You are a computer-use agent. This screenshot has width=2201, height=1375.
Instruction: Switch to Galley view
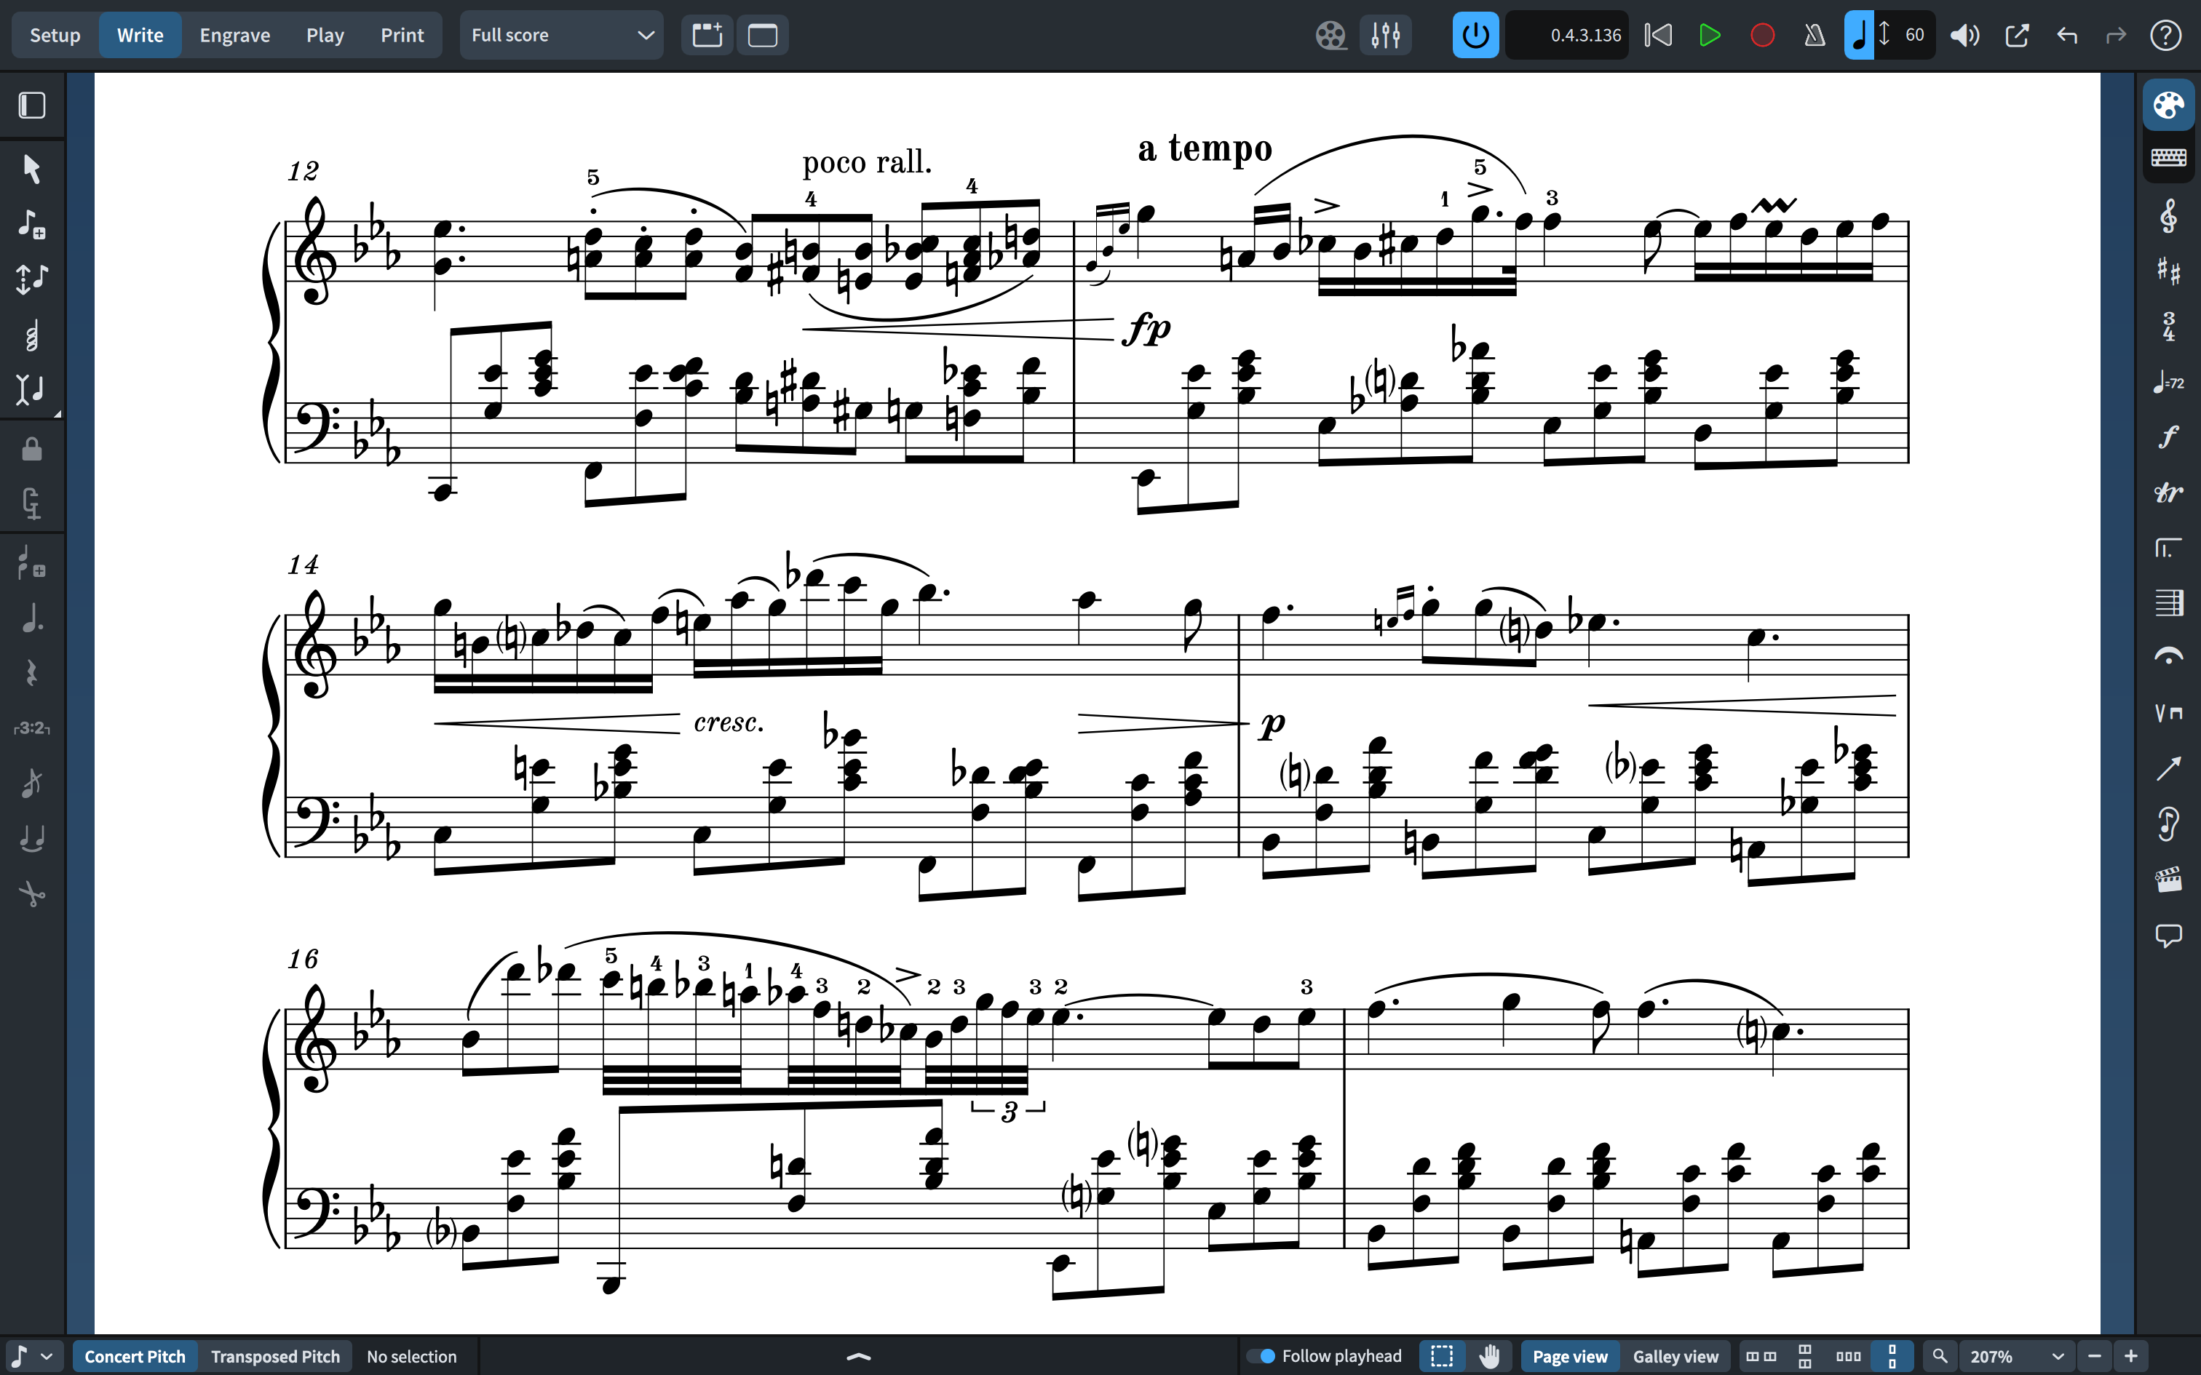coord(1675,1356)
